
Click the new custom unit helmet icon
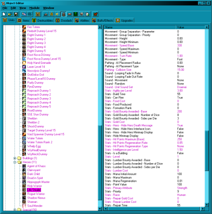[x=38, y=14]
